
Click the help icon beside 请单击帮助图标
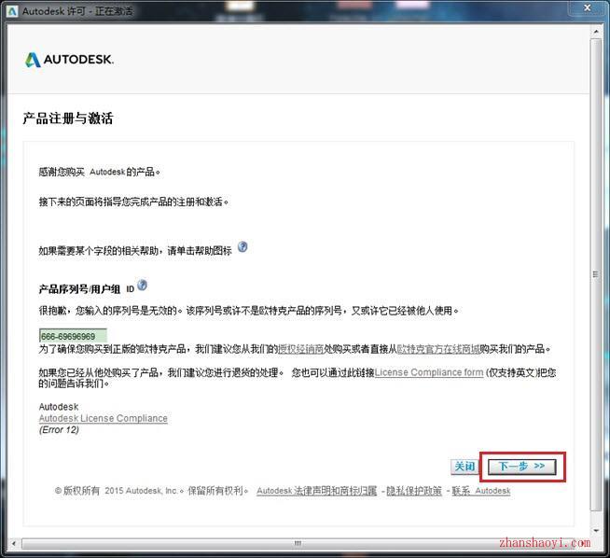pos(243,246)
